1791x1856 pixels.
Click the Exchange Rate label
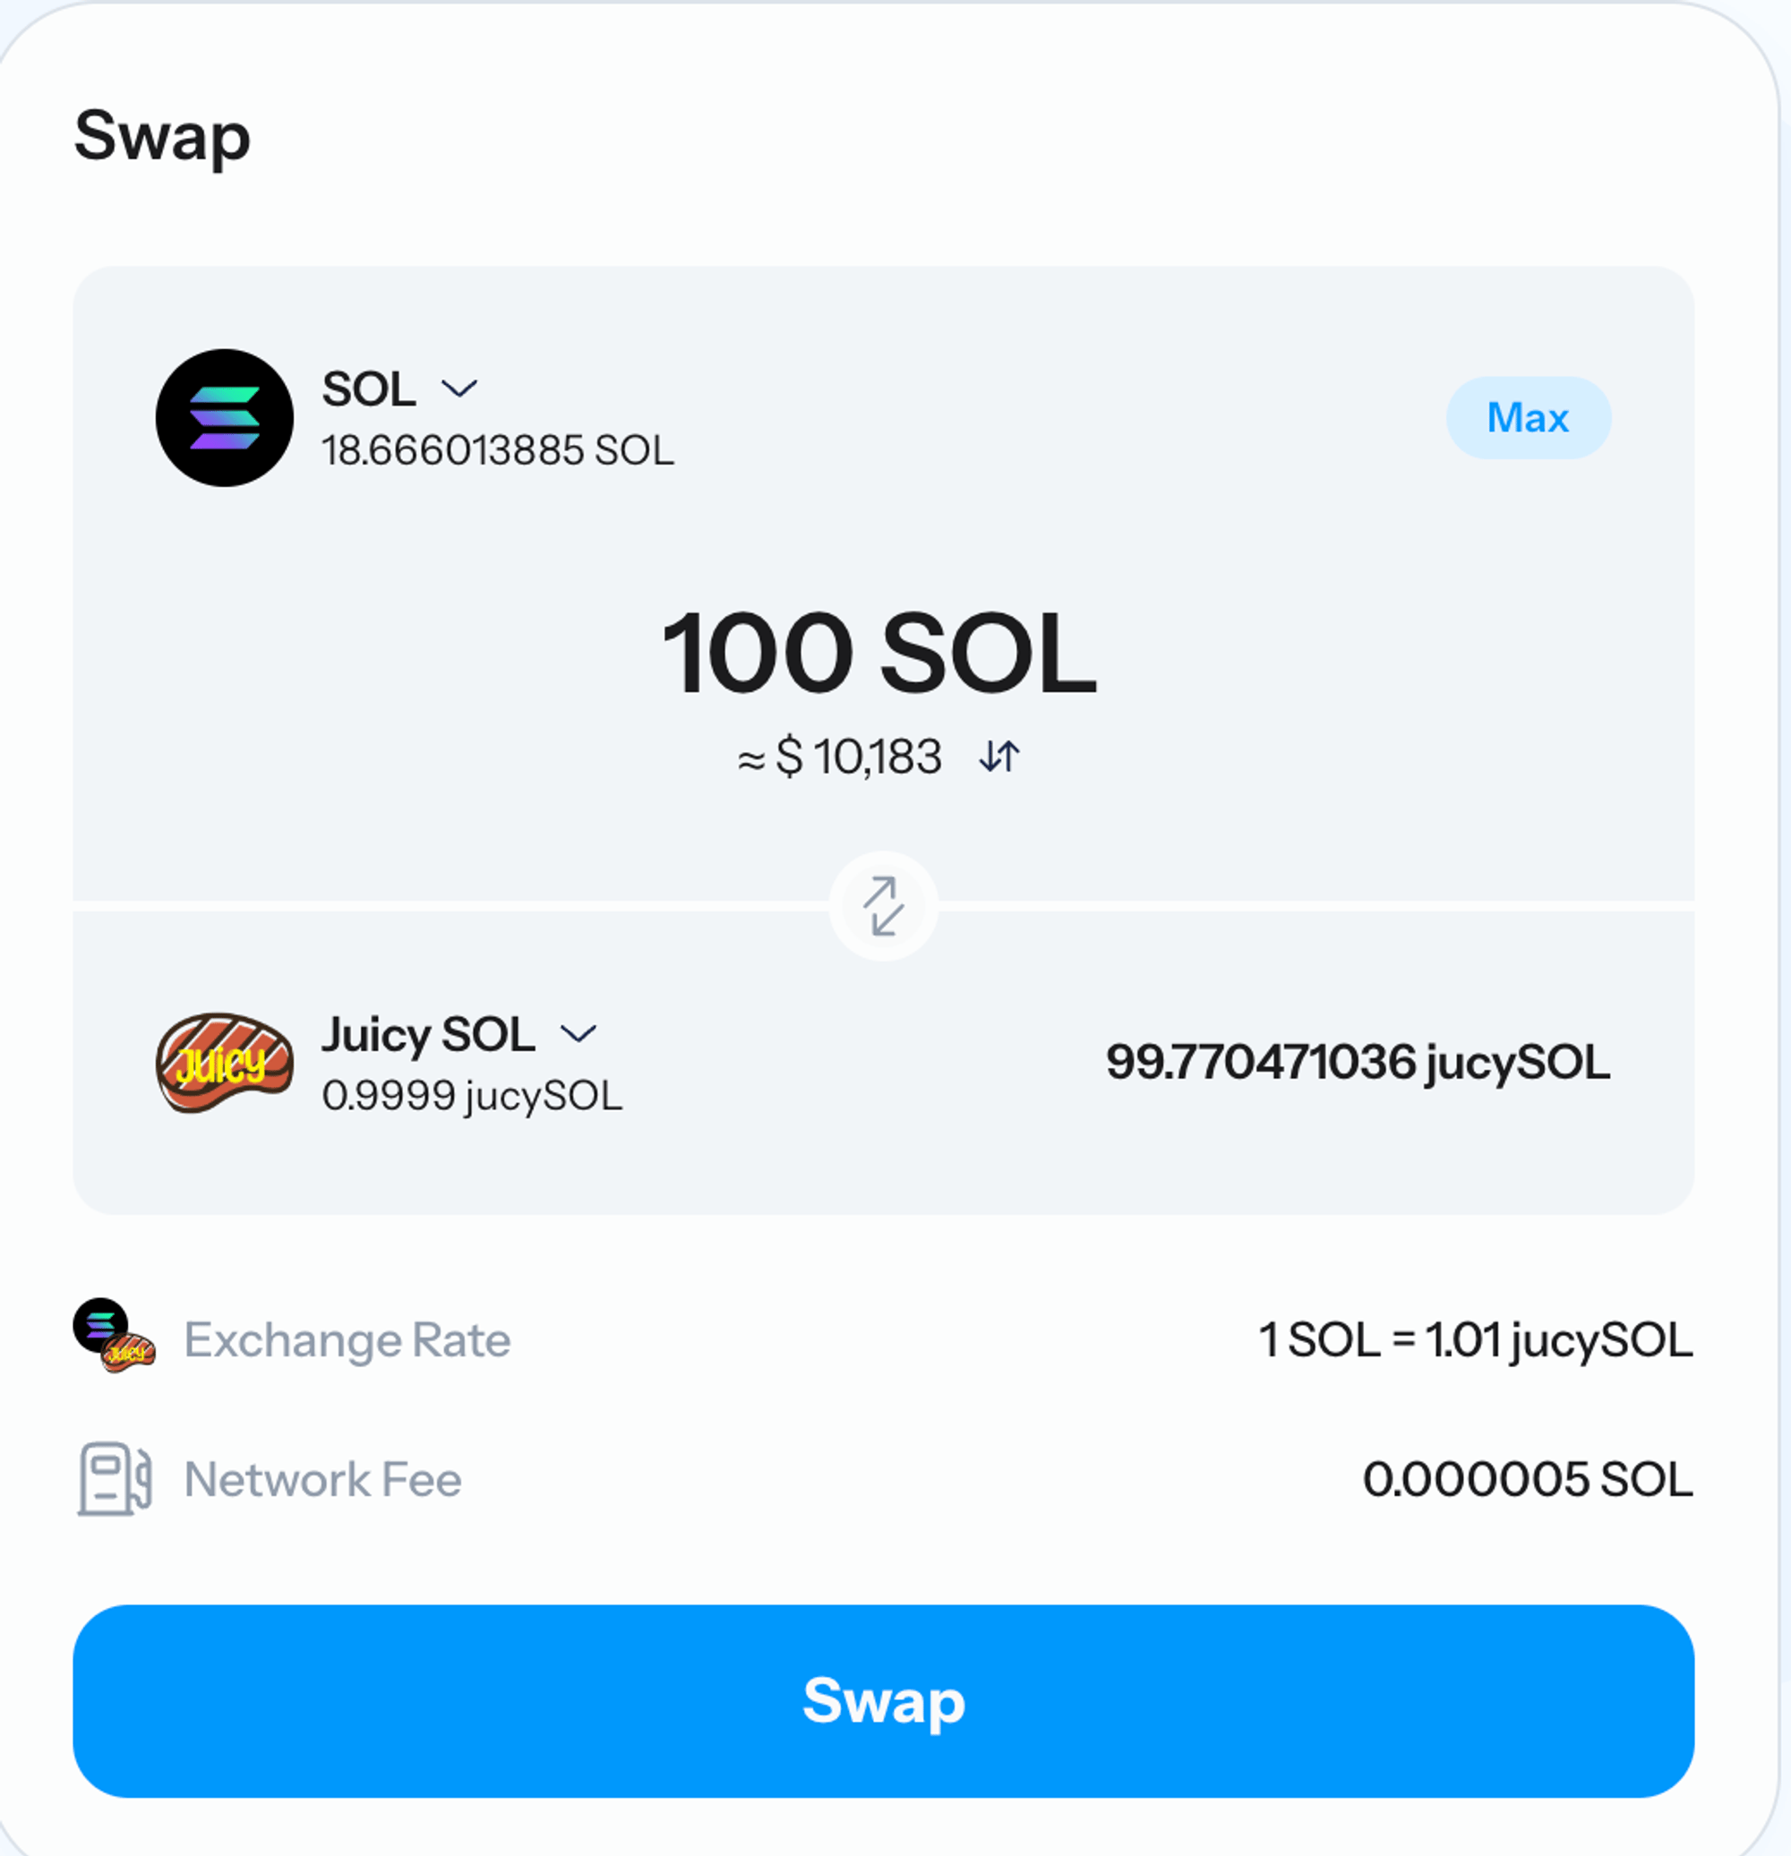coord(347,1340)
